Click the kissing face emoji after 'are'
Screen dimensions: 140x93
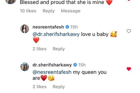pos(51,78)
